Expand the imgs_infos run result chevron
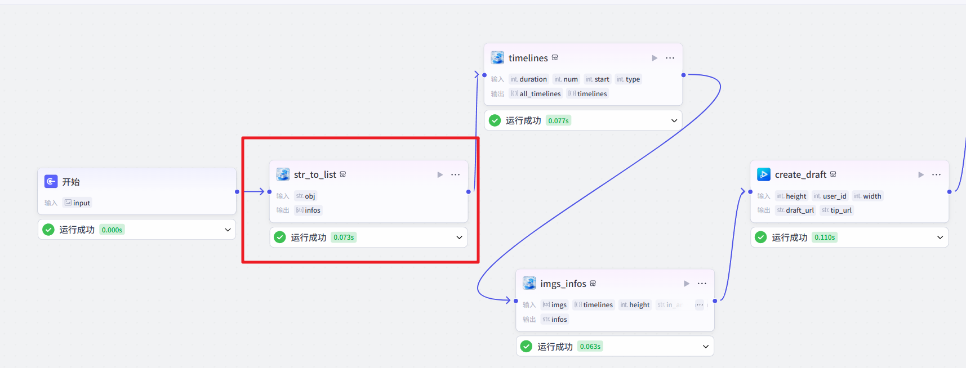 706,347
